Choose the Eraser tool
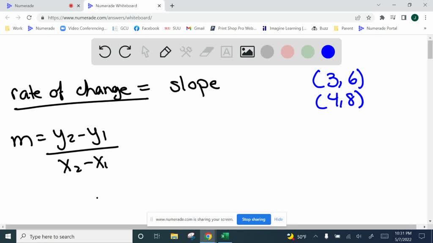Image resolution: width=433 pixels, height=243 pixels. [x=206, y=51]
